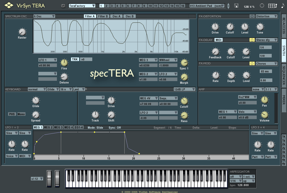
Task: Click the Morph knob
Action: point(184,77)
